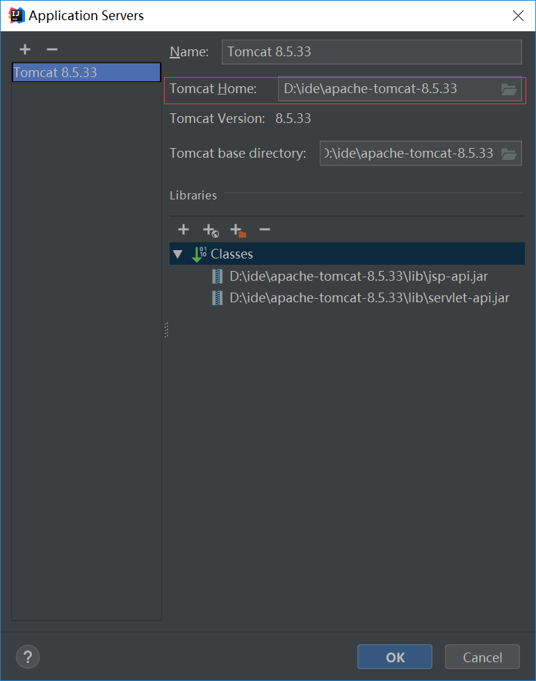Click the splitter handle between panels
The image size is (536, 681).
[166, 329]
